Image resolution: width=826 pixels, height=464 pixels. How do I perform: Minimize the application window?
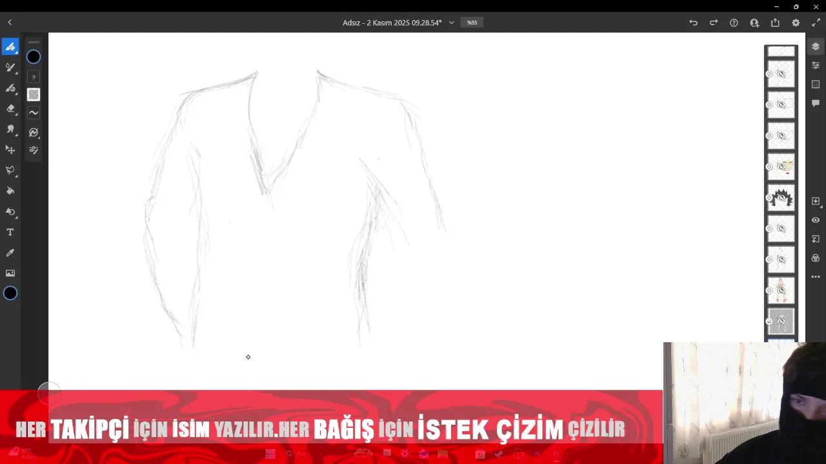(776, 6)
